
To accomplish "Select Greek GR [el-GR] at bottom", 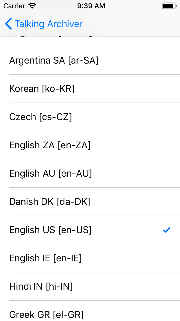I will point(90,311).
